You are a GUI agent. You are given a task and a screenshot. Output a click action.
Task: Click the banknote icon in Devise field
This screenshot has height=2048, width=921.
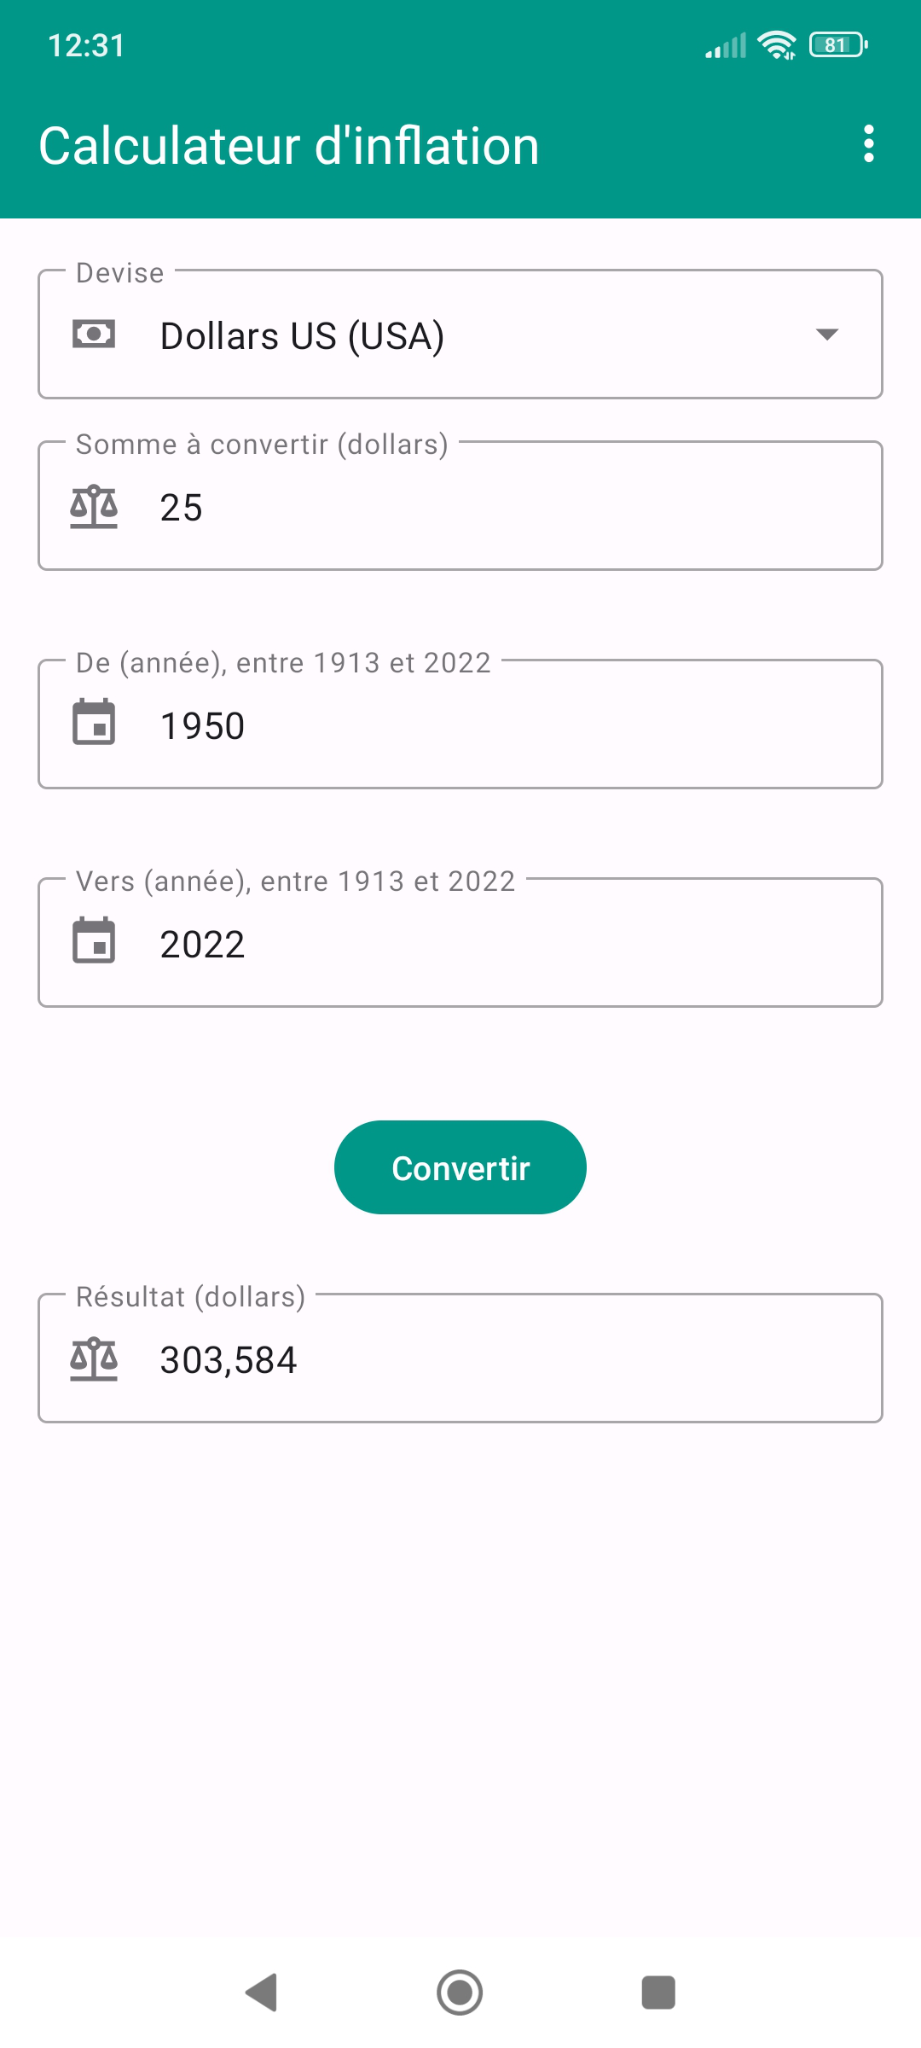(x=94, y=334)
